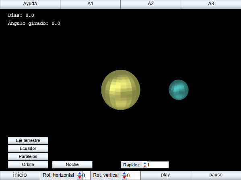Decrease Rot. horizontal with down arrow
Screen dimensions: 241x180
point(80,178)
